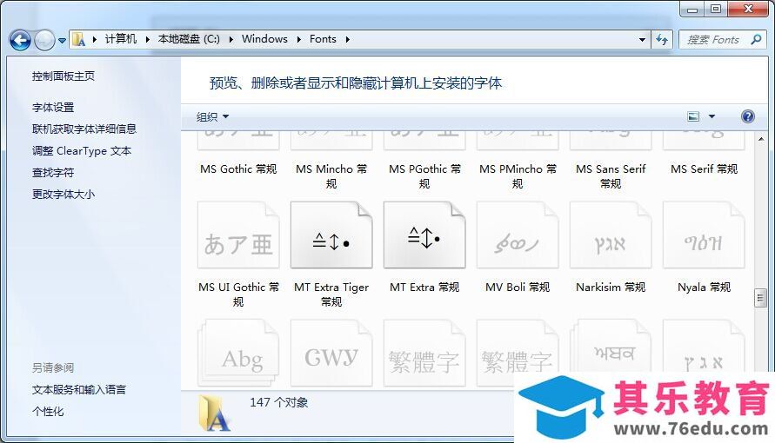This screenshot has height=443, width=775.
Task: Select Windows in the address path
Action: (x=264, y=39)
